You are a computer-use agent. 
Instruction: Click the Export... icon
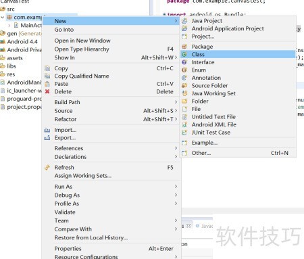pyautogui.click(x=47, y=138)
